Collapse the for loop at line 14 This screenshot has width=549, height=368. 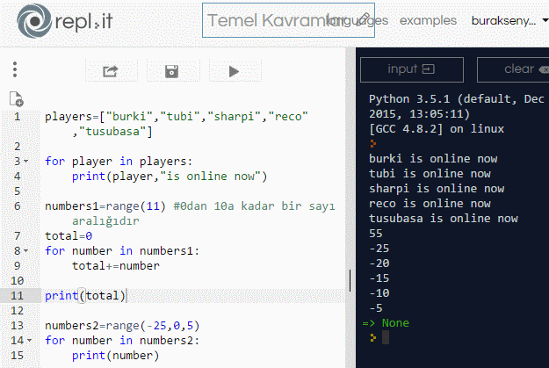(26, 341)
